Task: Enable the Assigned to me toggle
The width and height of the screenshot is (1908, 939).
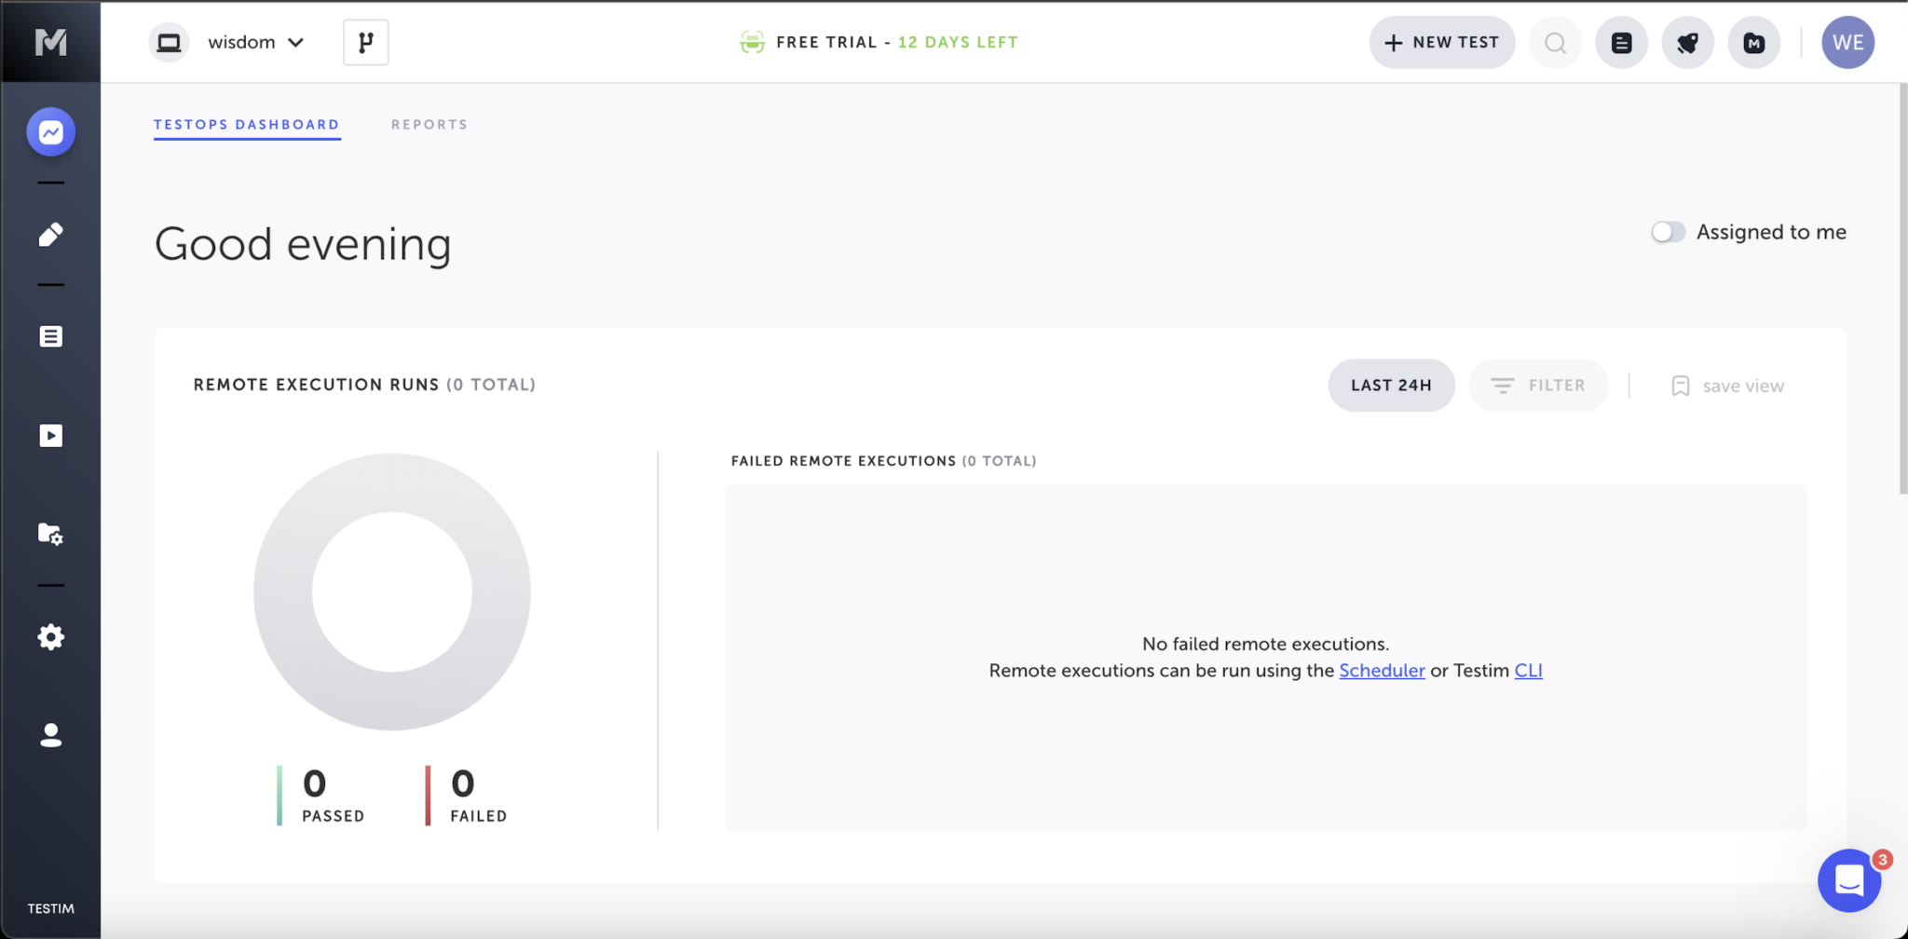Action: pyautogui.click(x=1668, y=232)
